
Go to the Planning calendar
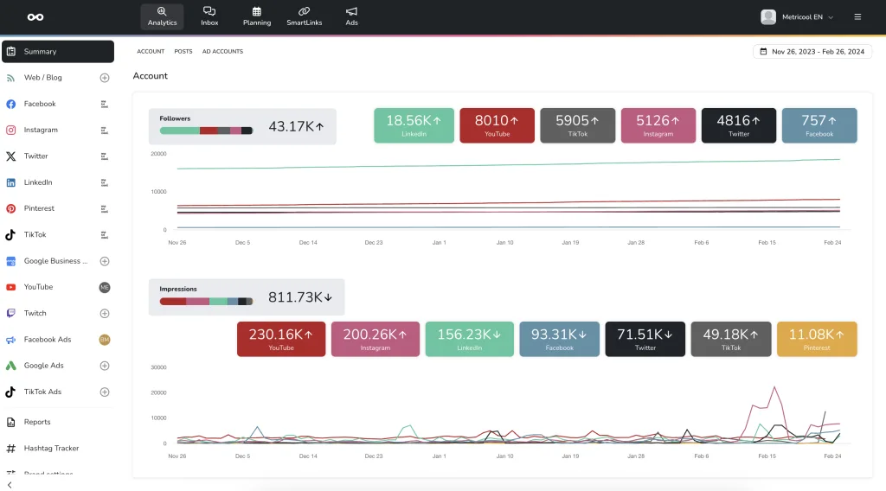pos(256,17)
